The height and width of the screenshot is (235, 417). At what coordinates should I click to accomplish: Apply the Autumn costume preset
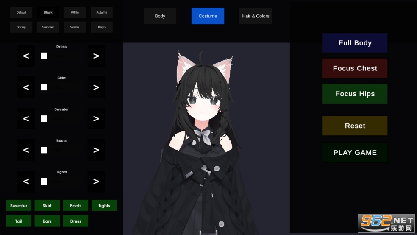pos(102,12)
